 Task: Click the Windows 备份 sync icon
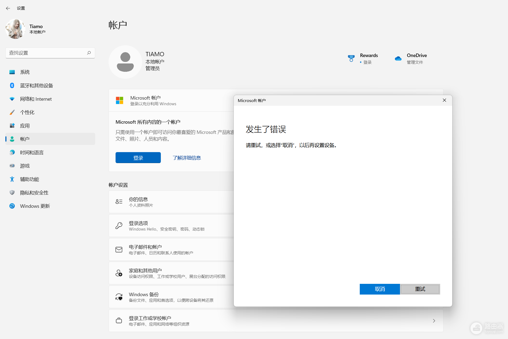coord(119,297)
